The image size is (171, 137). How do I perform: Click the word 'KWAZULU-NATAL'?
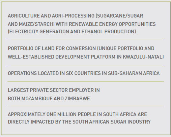pos(143,57)
